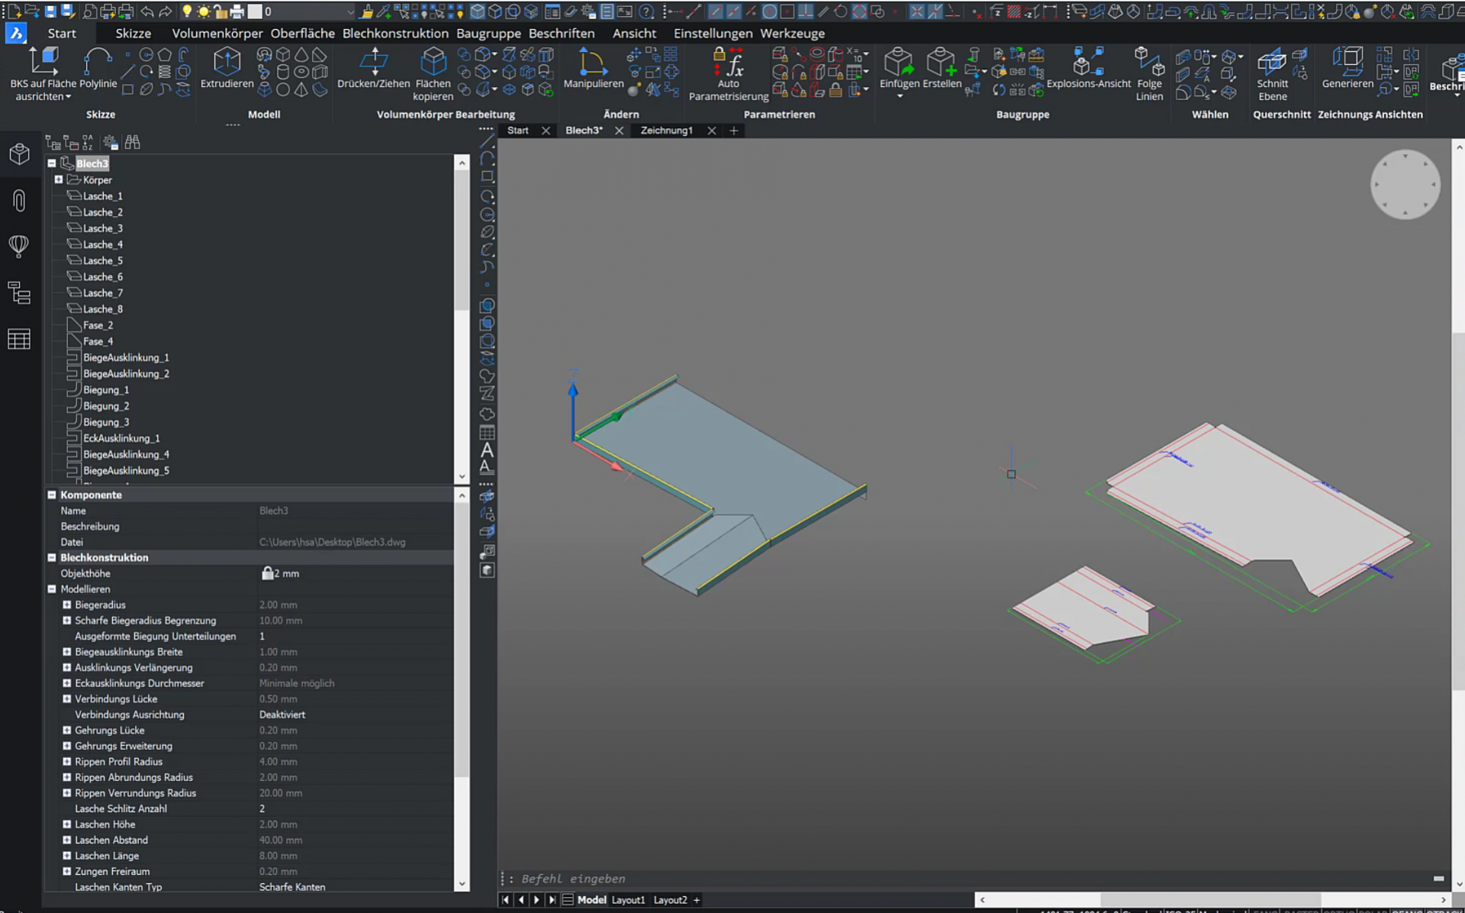The height and width of the screenshot is (913, 1465).
Task: Click the binoculars search icon above the tree
Action: point(132,142)
